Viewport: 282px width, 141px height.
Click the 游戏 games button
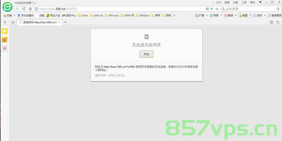click(x=257, y=16)
